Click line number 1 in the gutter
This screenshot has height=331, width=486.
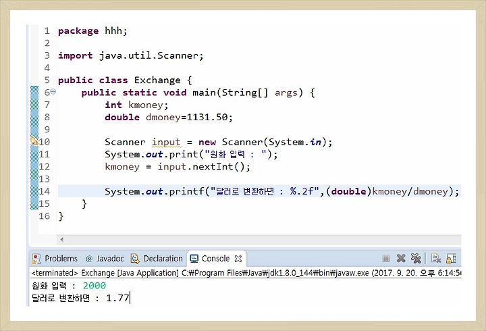(47, 30)
